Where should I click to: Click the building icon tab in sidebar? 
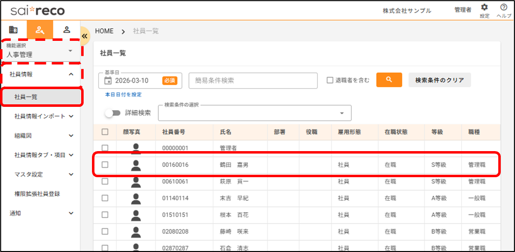click(x=13, y=30)
